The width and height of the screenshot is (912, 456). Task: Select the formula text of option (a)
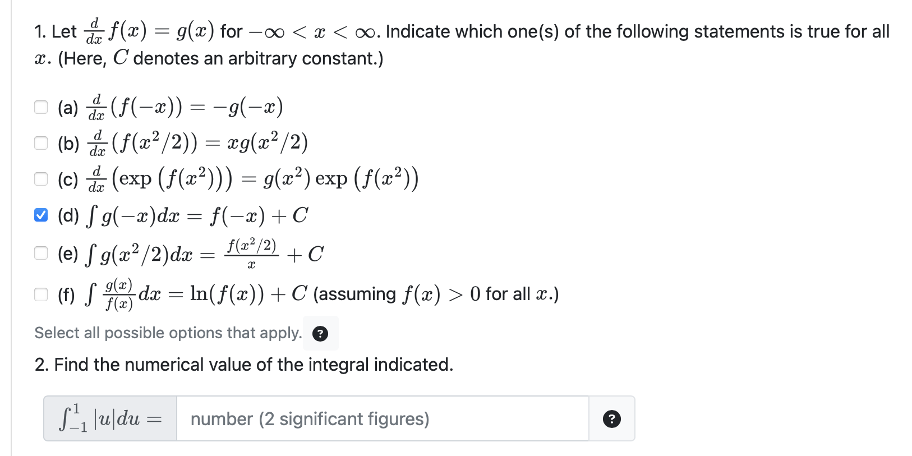[x=185, y=107]
